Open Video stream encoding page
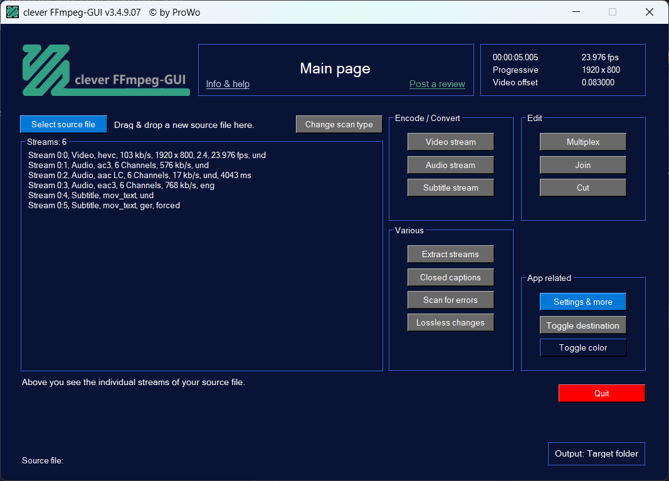 tap(451, 142)
